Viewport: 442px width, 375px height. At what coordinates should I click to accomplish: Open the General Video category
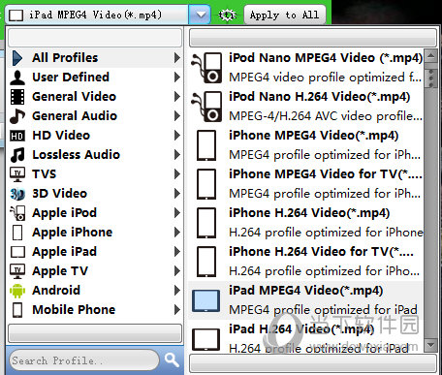[x=95, y=97]
